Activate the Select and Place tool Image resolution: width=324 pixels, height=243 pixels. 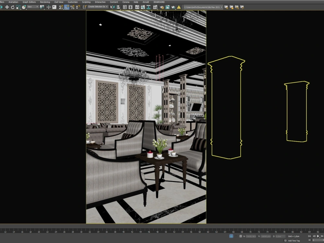click(x=24, y=7)
